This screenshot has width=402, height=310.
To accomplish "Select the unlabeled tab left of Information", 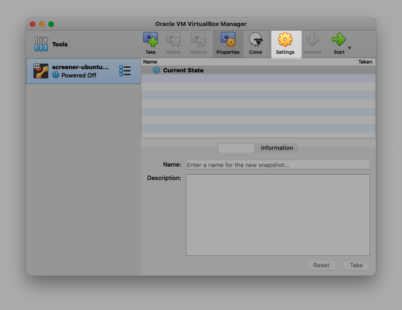I will click(236, 148).
